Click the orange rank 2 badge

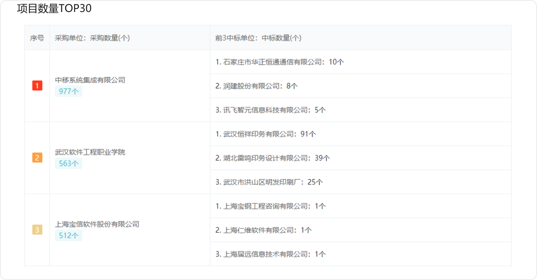pos(37,158)
